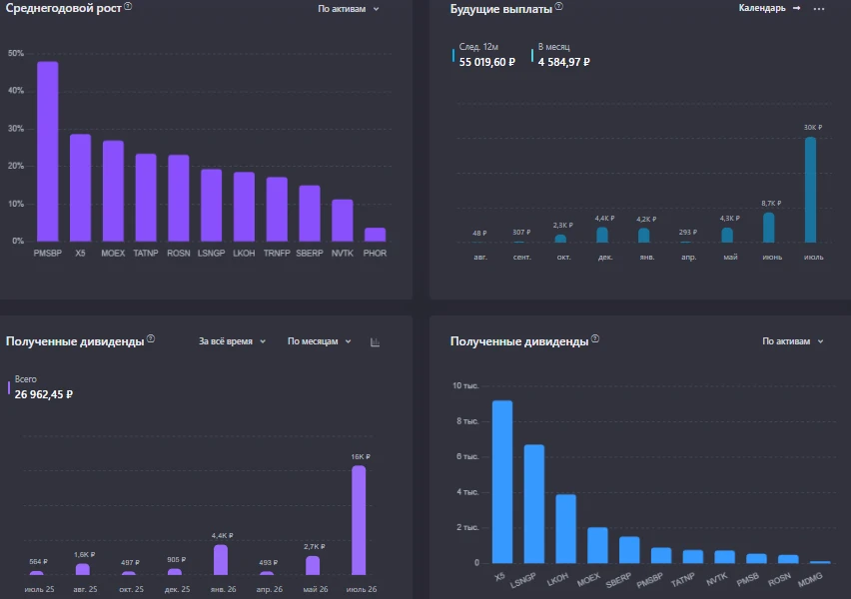Click the След. 12м total value
The image size is (851, 599).
486,62
